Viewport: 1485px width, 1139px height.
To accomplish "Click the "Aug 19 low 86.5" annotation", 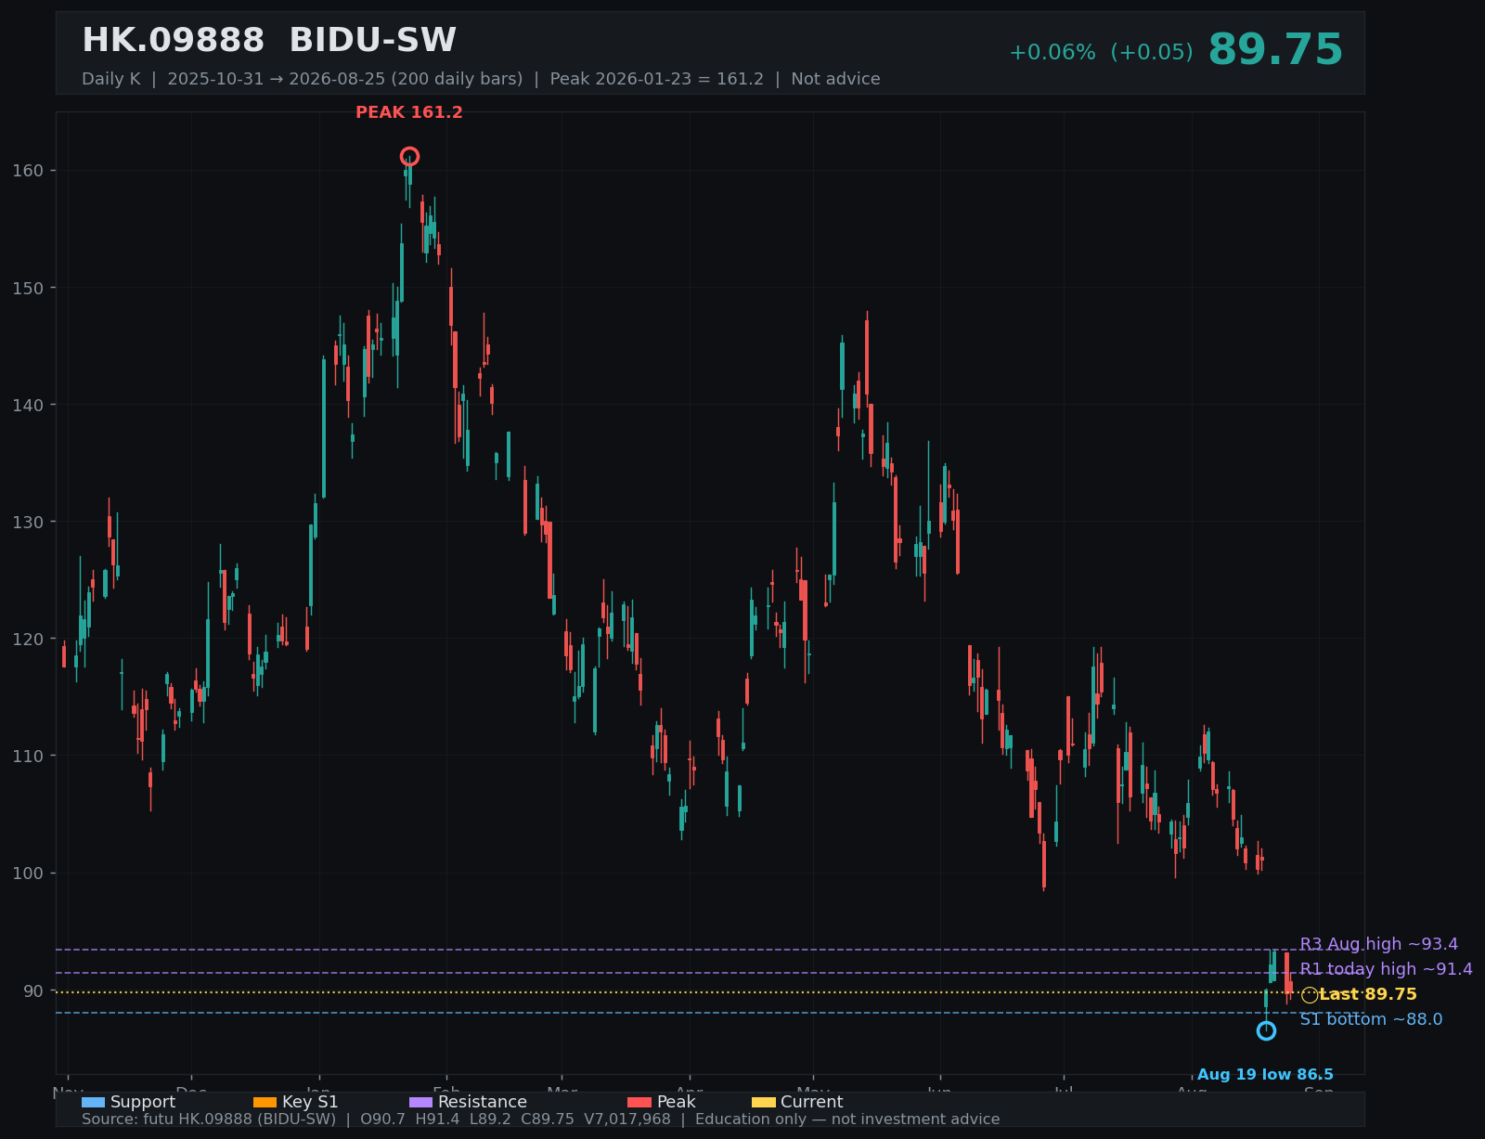I will pyautogui.click(x=1265, y=1075).
